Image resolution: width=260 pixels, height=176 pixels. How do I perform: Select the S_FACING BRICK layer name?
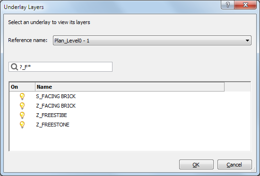click(56, 96)
